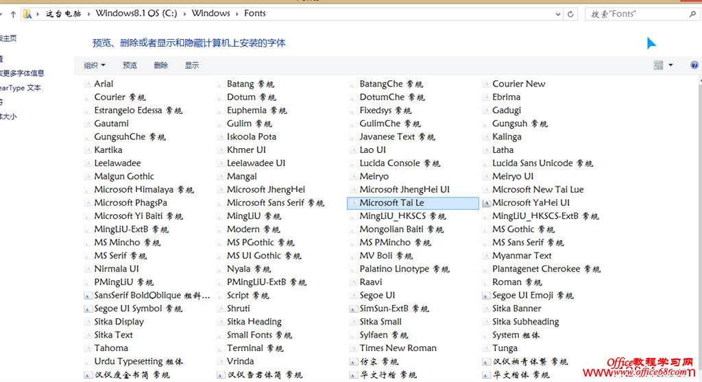Select the Iskoola Pota font
The height and width of the screenshot is (382, 702).
tap(252, 137)
